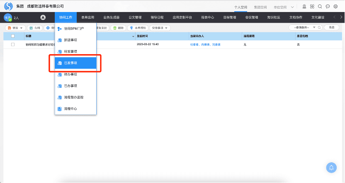Image resolution: width=345 pixels, height=183 pixels.
Task: Click the 重复发起 toolbar button
Action: (x=102, y=28)
